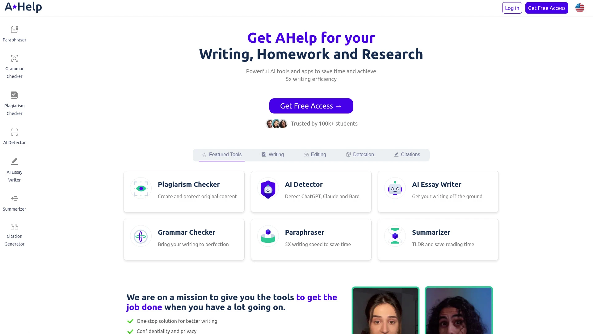Switch to the Writing tab
This screenshot has height=334, width=593.
point(272,154)
